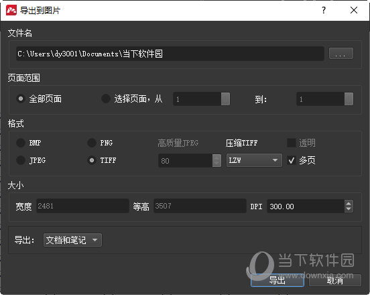The height and width of the screenshot is (295, 370).
Task: Close the 导出到图片 dialog
Action: 354,10
